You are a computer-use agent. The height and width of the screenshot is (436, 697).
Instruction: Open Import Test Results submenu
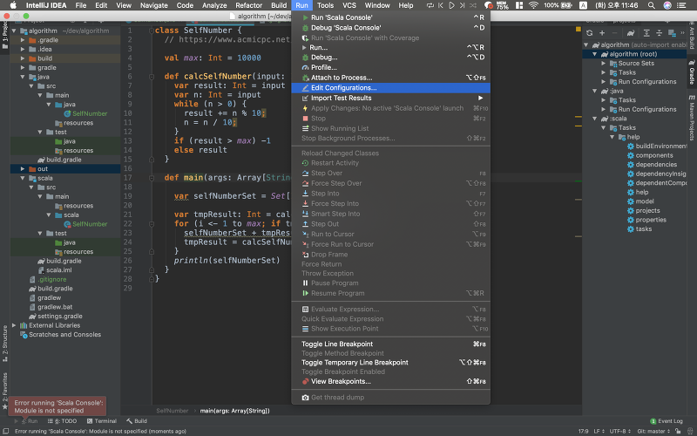(x=390, y=98)
